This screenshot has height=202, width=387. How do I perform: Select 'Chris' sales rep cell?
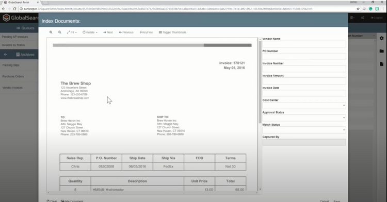[x=75, y=166]
